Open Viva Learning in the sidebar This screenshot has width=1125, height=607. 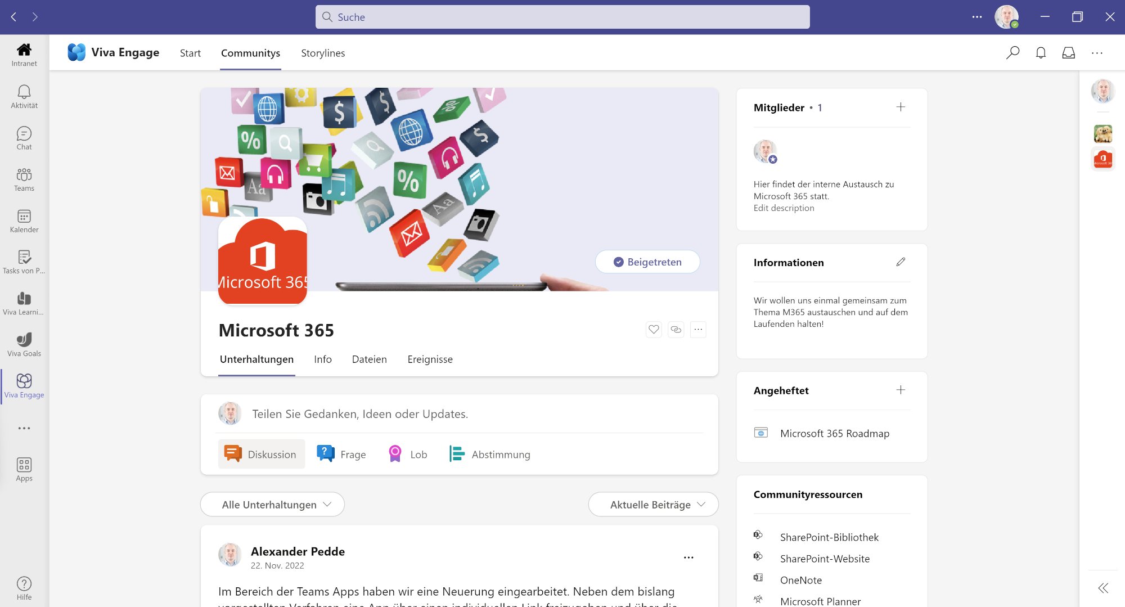[x=24, y=304]
